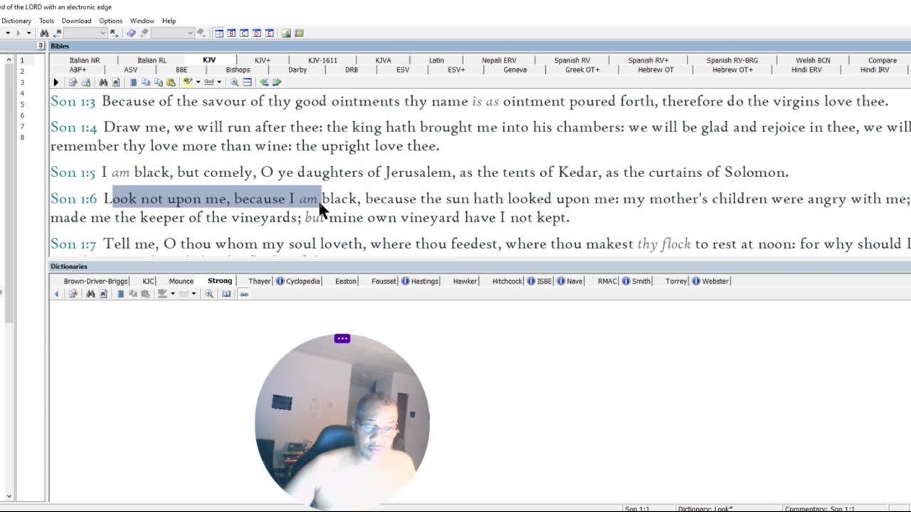Screen dimensions: 911x512
Task: Click the play arrow in the Bibles toolbar
Action: pos(56,82)
